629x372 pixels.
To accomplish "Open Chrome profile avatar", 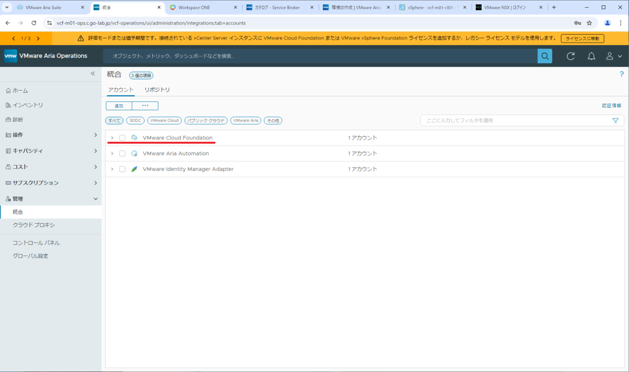I will pyautogui.click(x=608, y=23).
